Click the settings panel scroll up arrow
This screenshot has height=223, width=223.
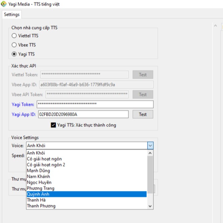pos(216,26)
